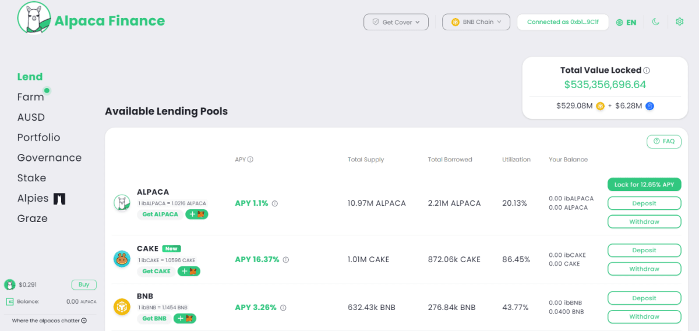Click Total Borrowed column header
Screen dimensions: 699x331
(x=450, y=159)
